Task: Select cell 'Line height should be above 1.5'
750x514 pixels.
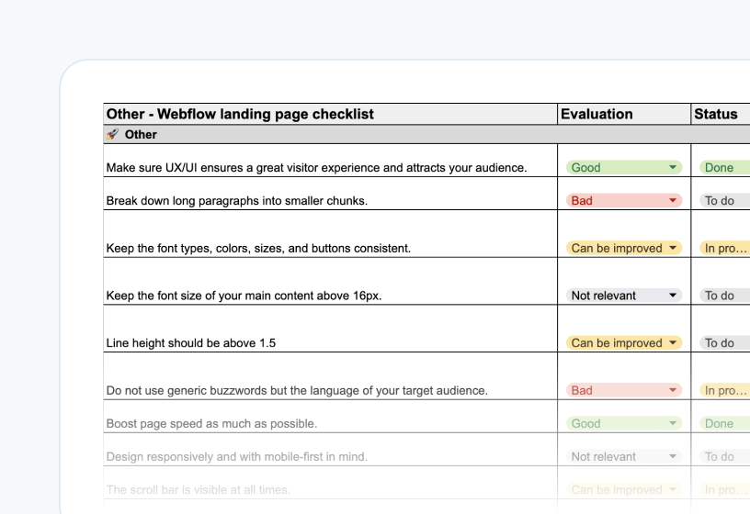Action: point(331,329)
